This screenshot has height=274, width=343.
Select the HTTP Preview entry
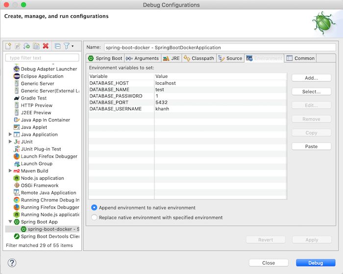coord(37,105)
